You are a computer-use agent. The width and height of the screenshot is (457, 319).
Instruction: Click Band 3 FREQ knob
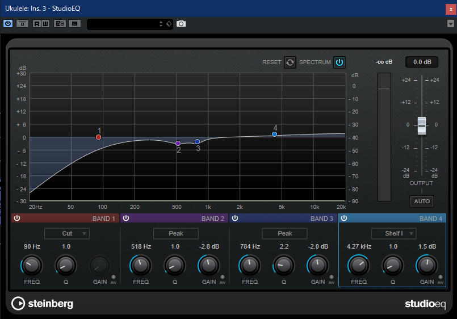pyautogui.click(x=249, y=266)
